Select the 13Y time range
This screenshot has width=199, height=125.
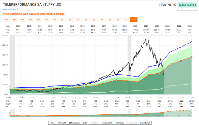click(x=30, y=20)
